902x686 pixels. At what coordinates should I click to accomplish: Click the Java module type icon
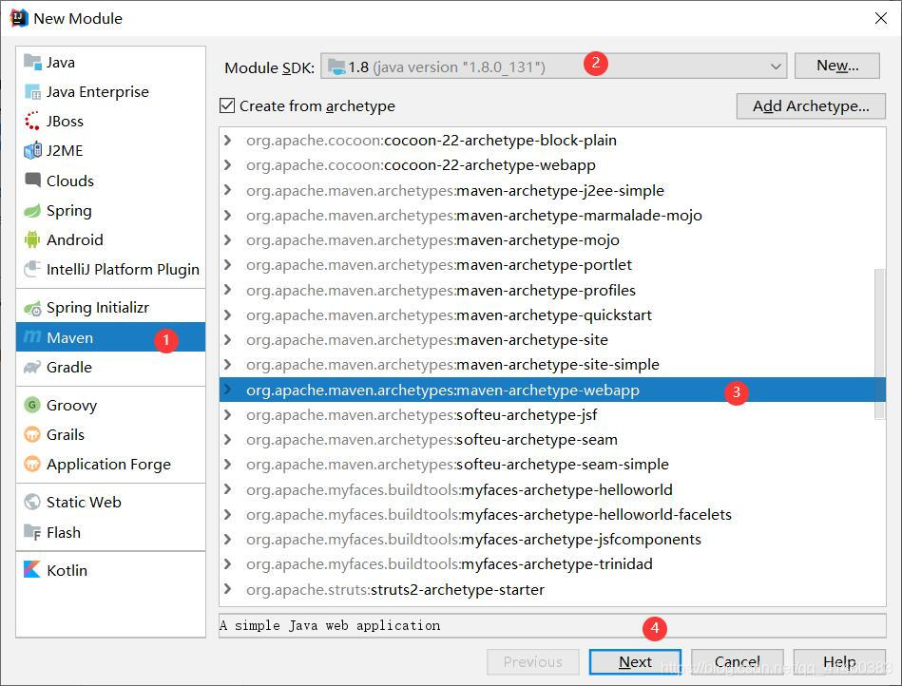point(32,61)
